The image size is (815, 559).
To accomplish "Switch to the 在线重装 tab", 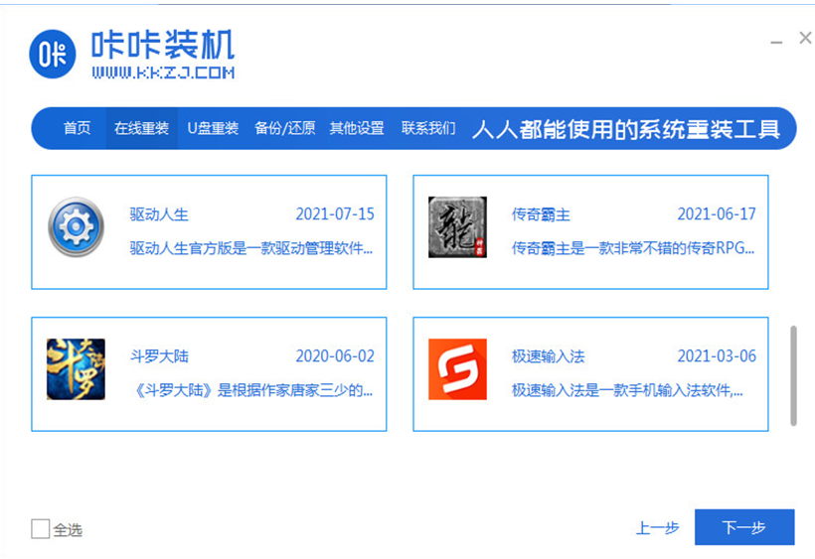I will 141,129.
